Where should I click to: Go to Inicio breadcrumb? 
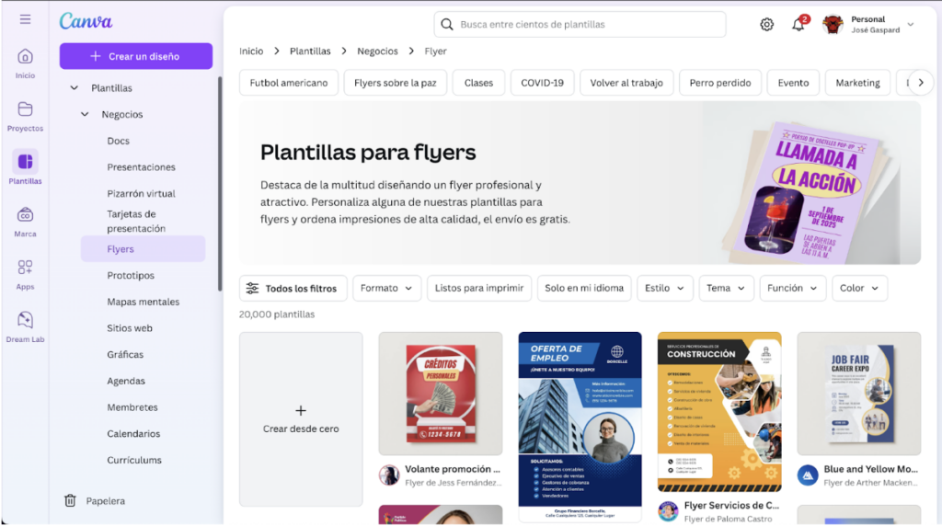tap(251, 51)
